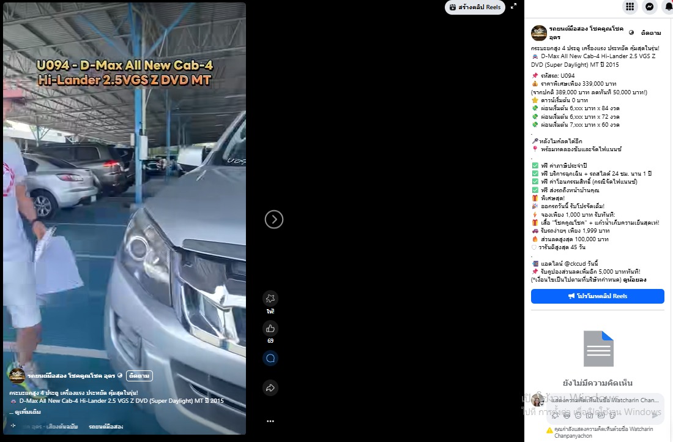Open the original audio 'เสียงต้นฉบับ' link

pos(61,427)
